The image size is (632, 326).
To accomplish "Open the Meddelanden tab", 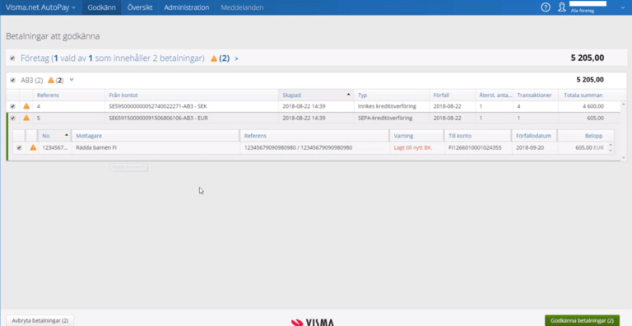I will (x=242, y=7).
